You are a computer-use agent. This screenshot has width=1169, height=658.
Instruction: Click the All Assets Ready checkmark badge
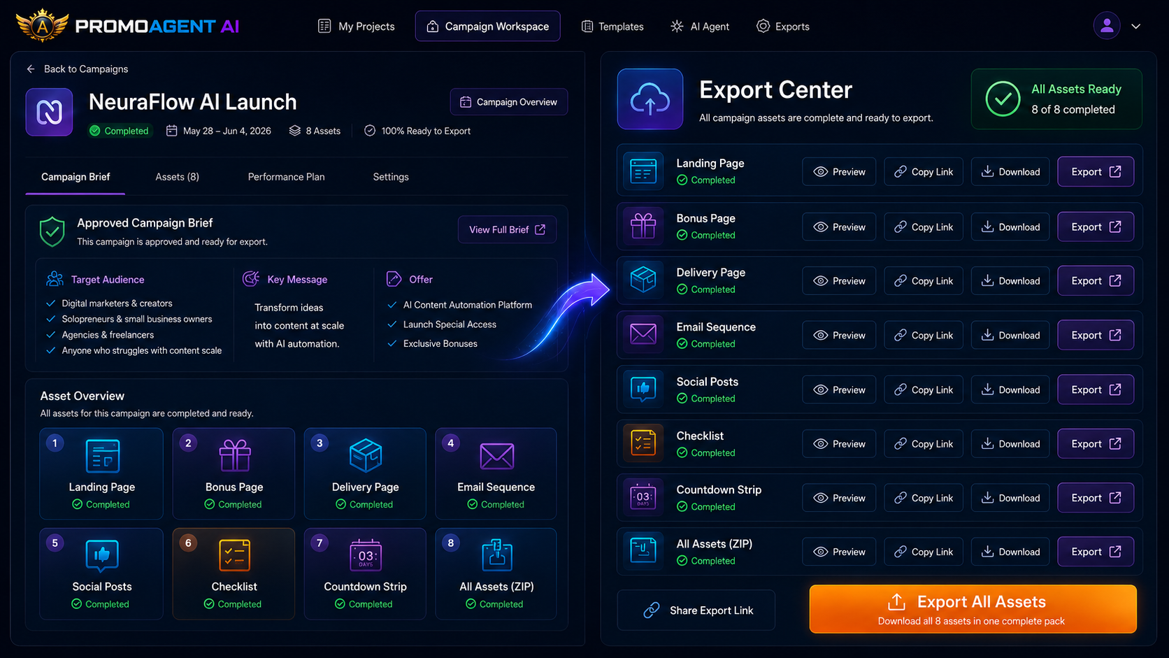click(1003, 99)
